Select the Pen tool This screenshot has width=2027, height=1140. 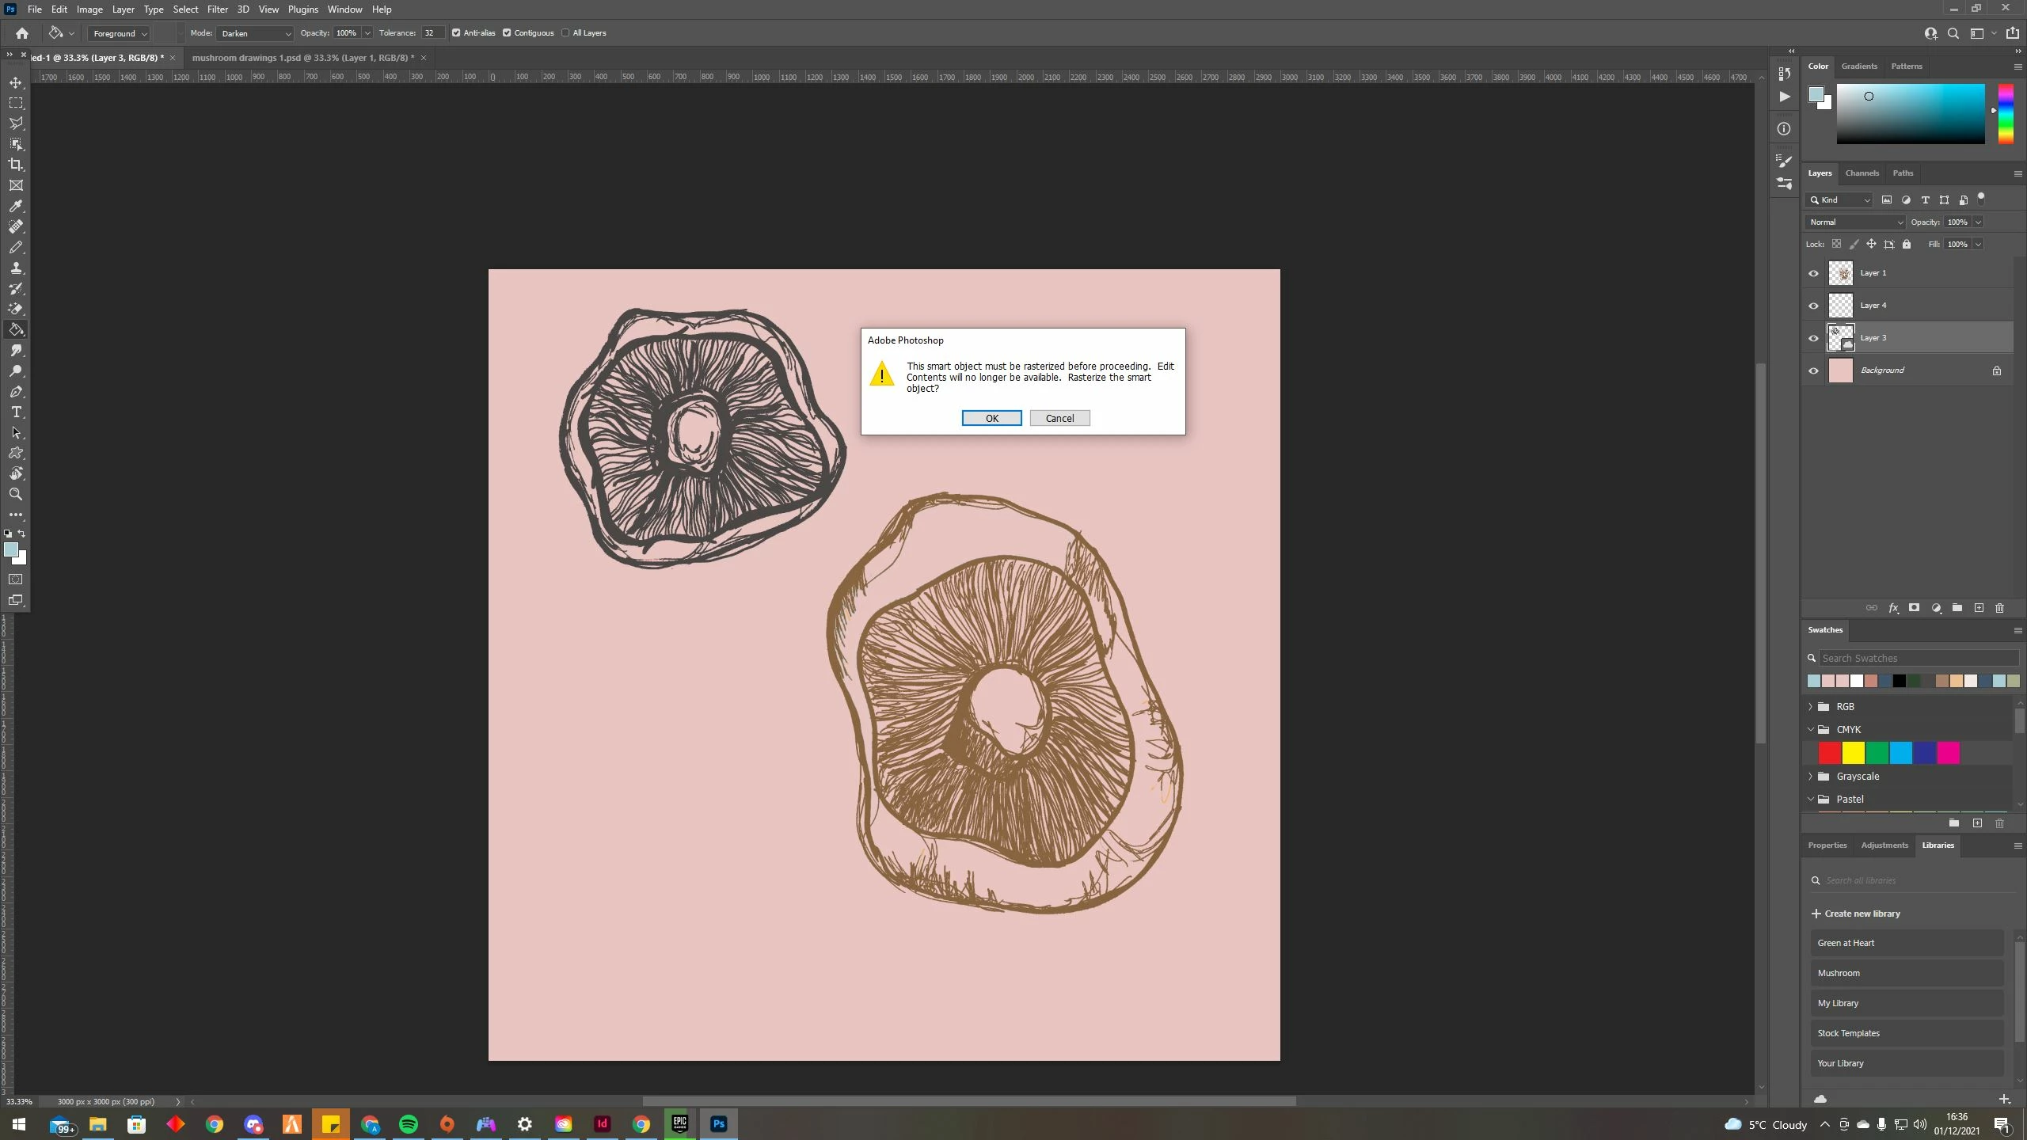click(16, 392)
